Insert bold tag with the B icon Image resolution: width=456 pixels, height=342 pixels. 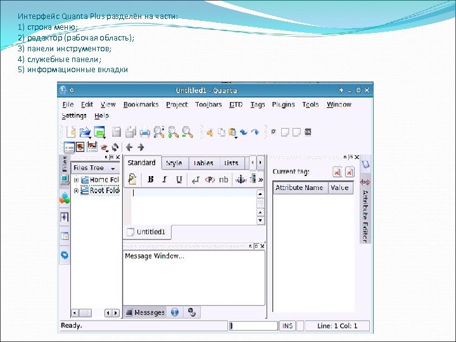click(x=150, y=179)
